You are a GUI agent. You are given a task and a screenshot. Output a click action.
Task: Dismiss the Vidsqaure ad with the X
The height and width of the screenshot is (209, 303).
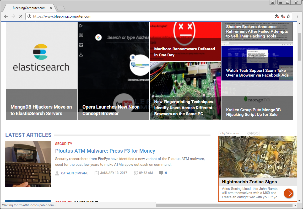(x=220, y=133)
